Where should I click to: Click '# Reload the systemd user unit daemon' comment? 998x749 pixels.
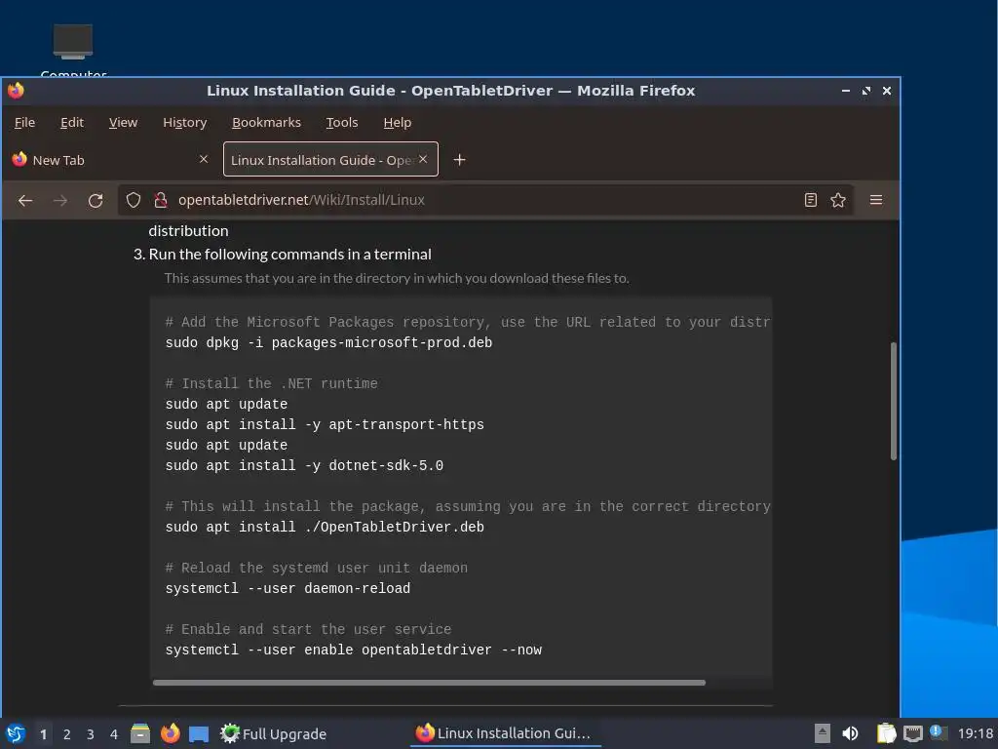coord(317,569)
